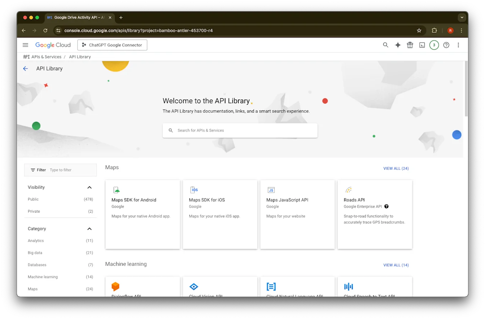Screen dimensions: 485x319
Task: Click the Dialogflow API orange icon
Action: click(x=115, y=287)
